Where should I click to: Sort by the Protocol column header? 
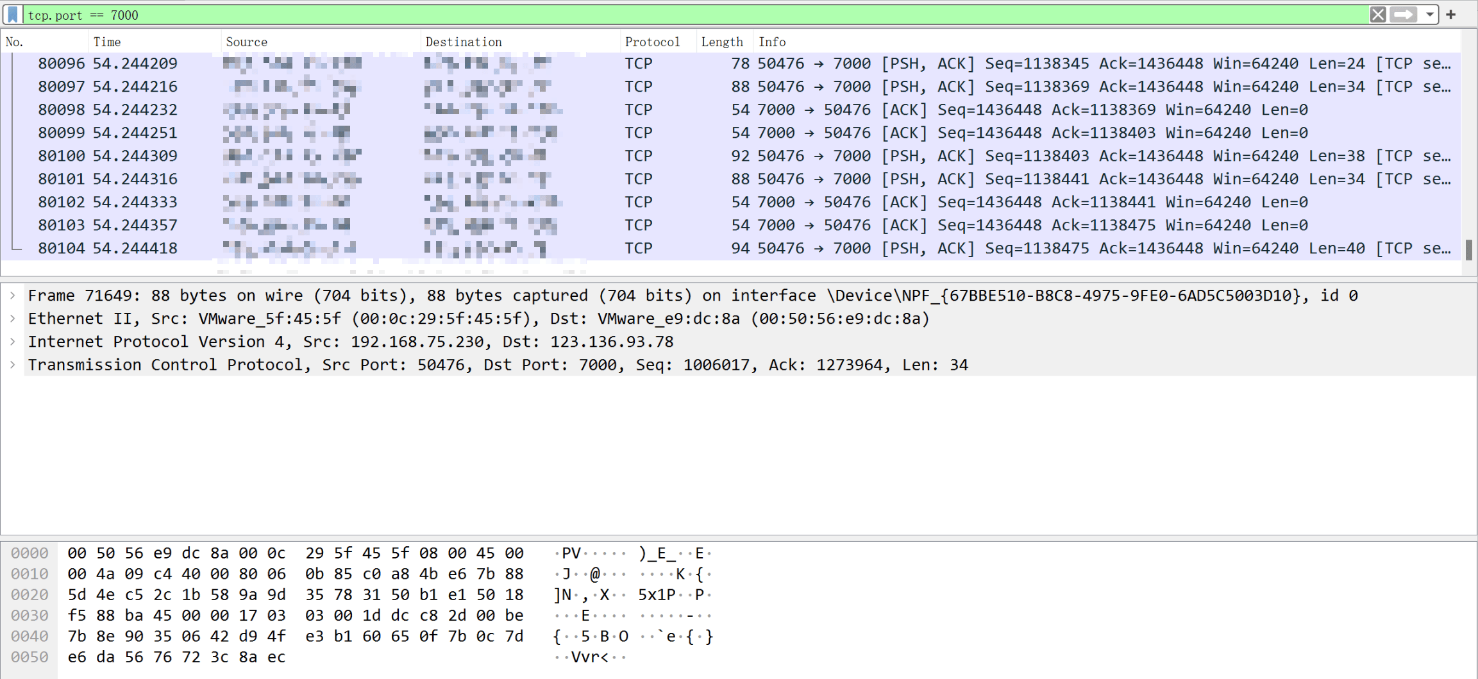658,42
